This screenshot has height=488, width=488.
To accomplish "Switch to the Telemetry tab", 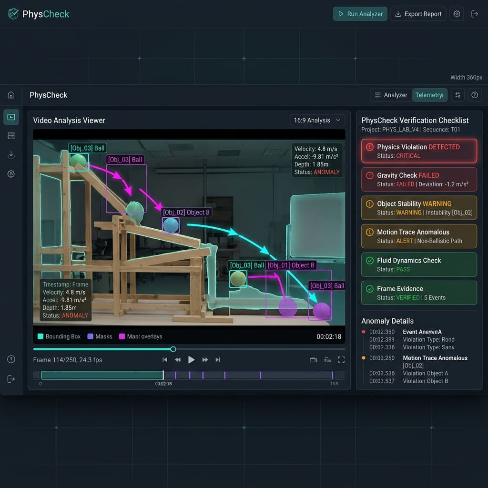I will pos(429,95).
